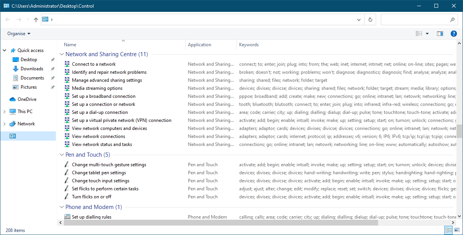Expand the This PC tree node
This screenshot has height=235, width=463.
point(5,112)
